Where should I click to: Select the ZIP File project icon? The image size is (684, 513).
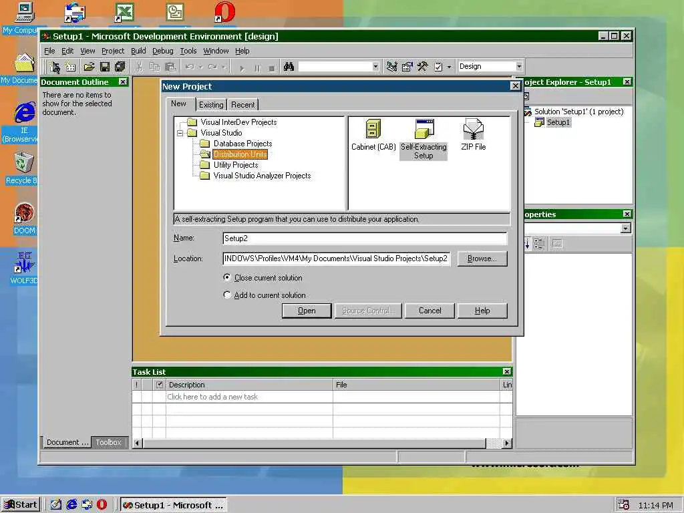click(x=474, y=135)
